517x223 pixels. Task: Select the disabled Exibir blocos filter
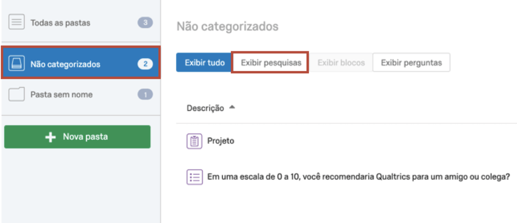point(341,62)
